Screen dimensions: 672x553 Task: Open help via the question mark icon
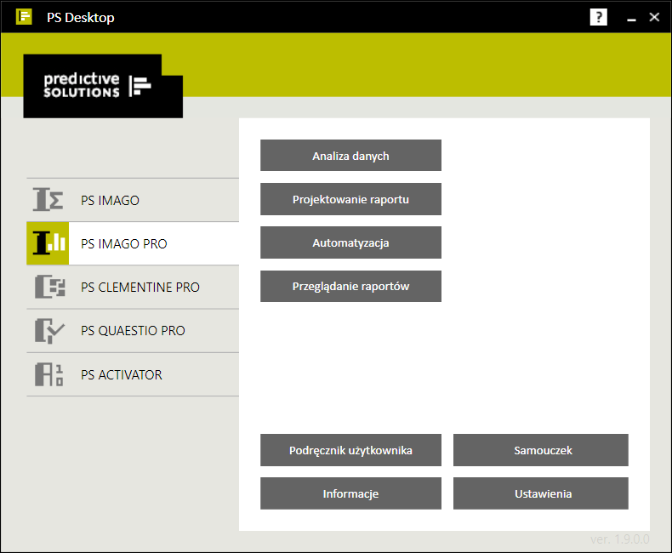click(598, 17)
